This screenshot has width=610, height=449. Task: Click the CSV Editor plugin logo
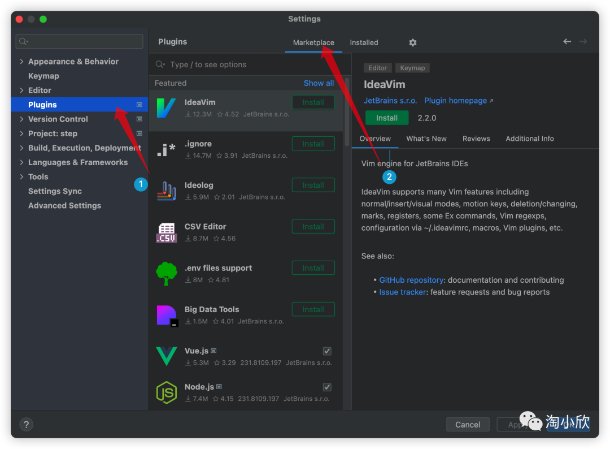(167, 232)
